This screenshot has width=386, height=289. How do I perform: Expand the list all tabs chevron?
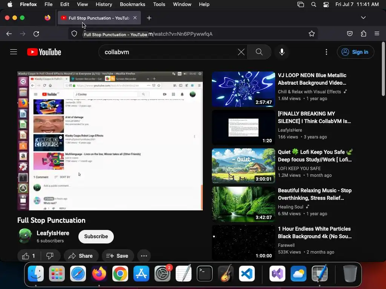(x=363, y=18)
